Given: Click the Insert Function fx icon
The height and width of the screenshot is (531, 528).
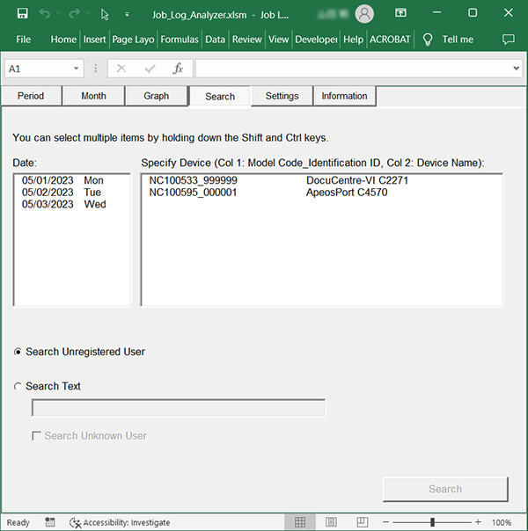Looking at the screenshot, I should click(178, 69).
